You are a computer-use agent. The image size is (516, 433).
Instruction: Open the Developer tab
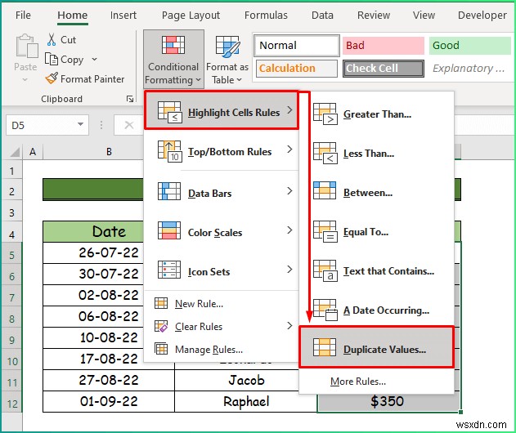[x=482, y=16]
